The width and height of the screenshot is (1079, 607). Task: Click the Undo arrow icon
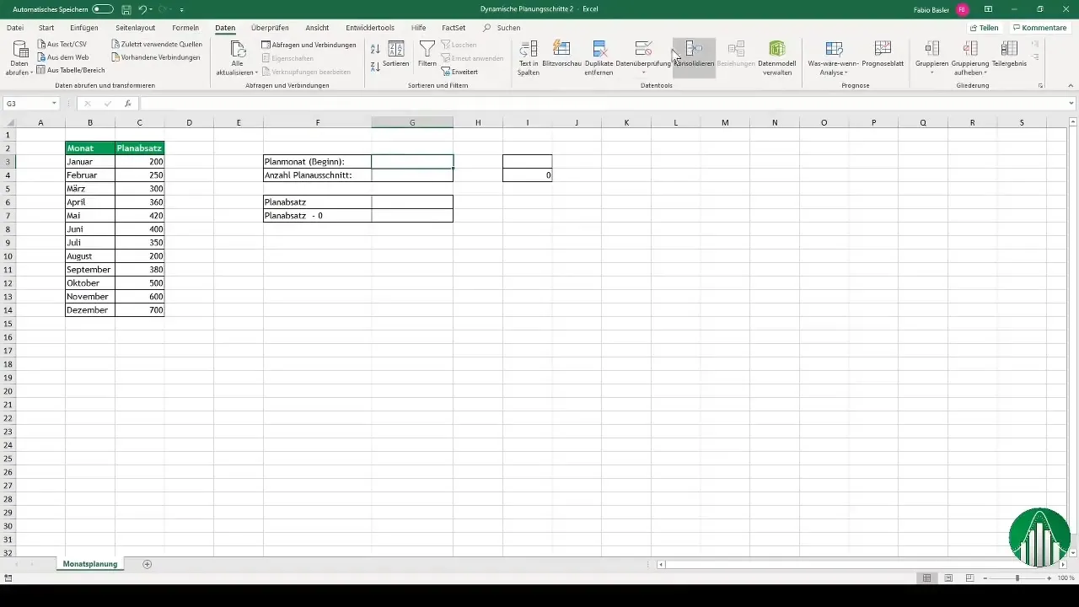click(142, 9)
